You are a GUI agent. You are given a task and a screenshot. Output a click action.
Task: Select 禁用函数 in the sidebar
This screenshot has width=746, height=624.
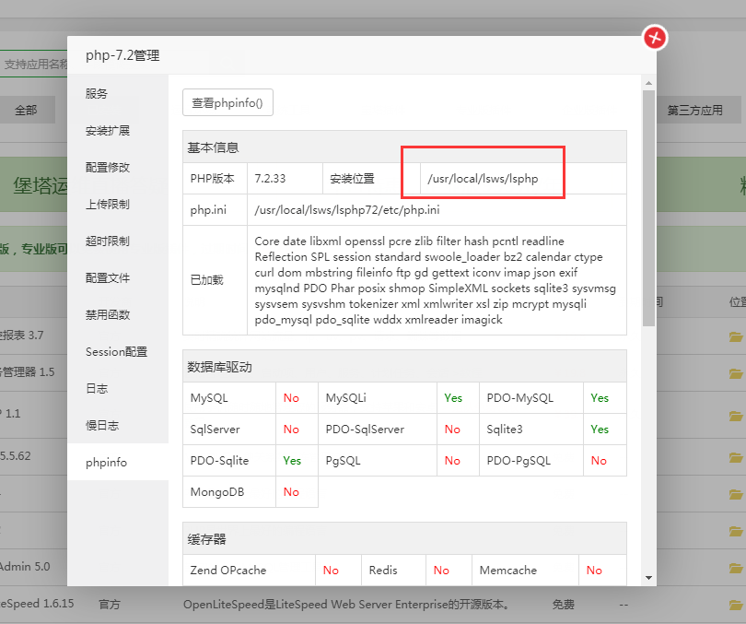[108, 315]
